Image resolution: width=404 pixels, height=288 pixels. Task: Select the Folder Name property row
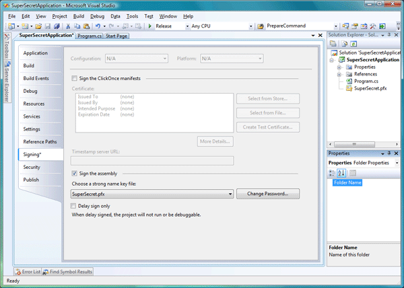(x=347, y=183)
